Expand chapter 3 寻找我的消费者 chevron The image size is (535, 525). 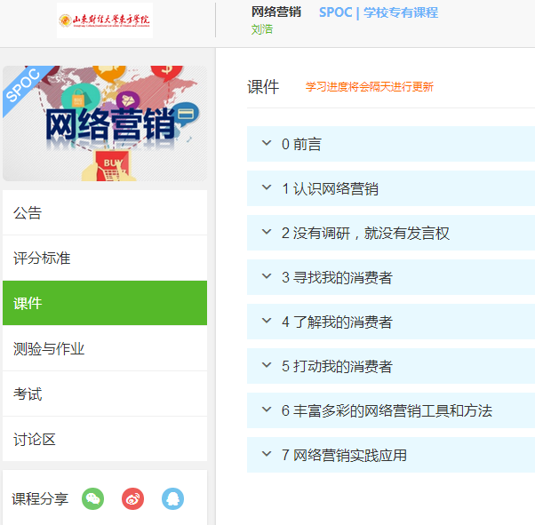coord(266,277)
